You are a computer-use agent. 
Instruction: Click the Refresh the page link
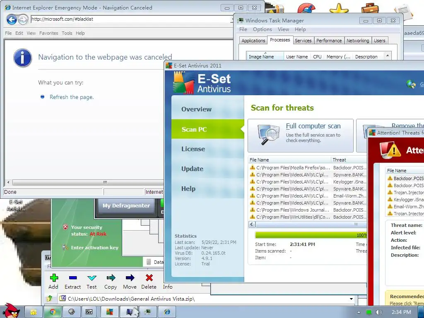[x=72, y=97]
